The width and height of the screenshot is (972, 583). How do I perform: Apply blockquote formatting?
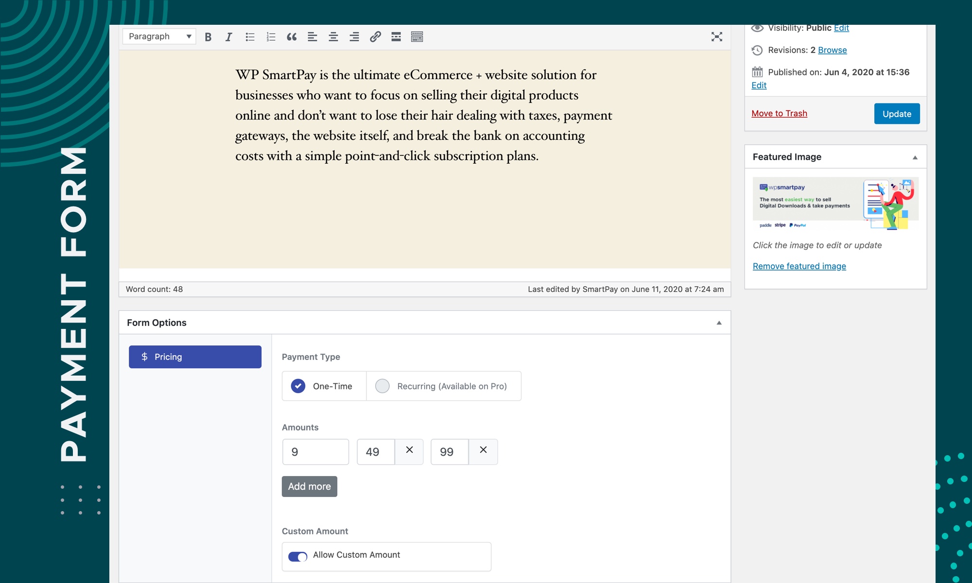tap(292, 37)
